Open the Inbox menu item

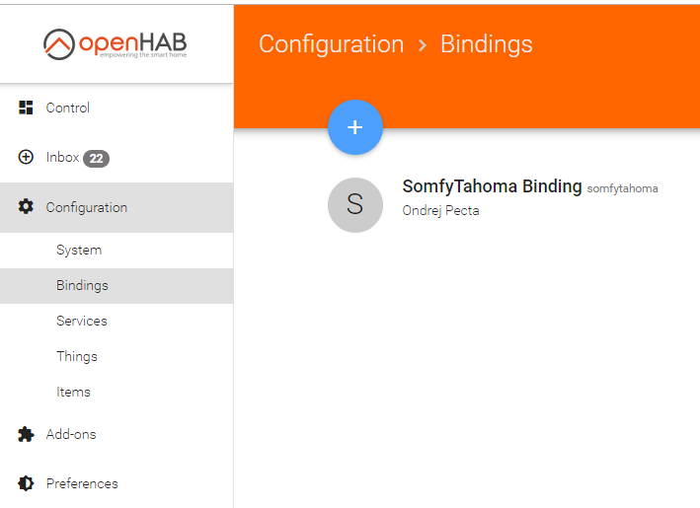(x=62, y=157)
